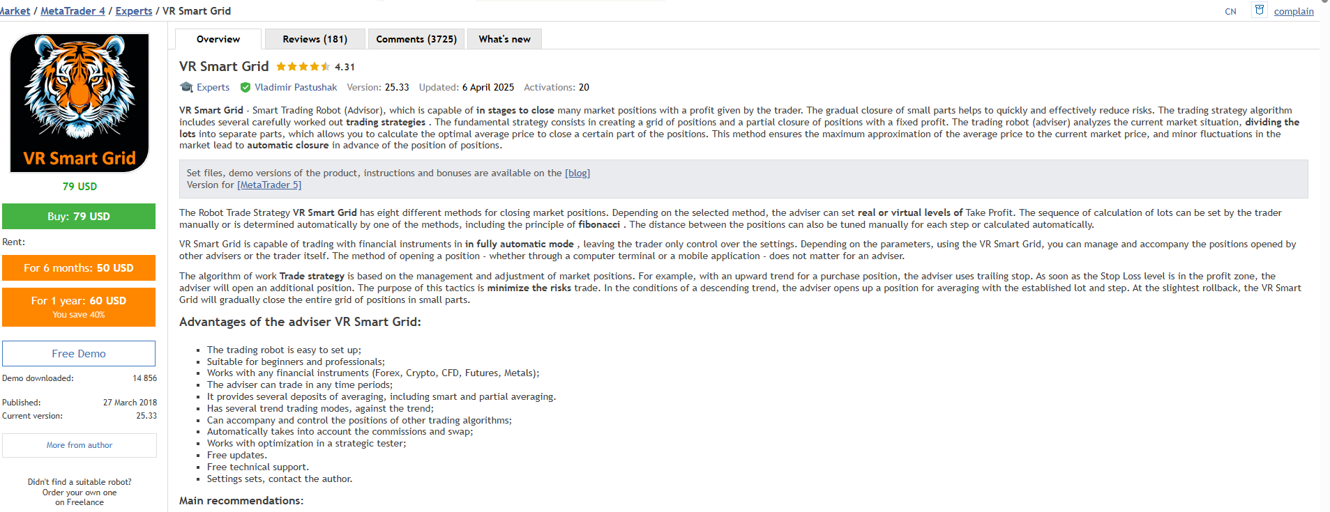1330x512 pixels.
Task: Go to MetaTrader 4 breadcrumb
Action: pyautogui.click(x=73, y=10)
